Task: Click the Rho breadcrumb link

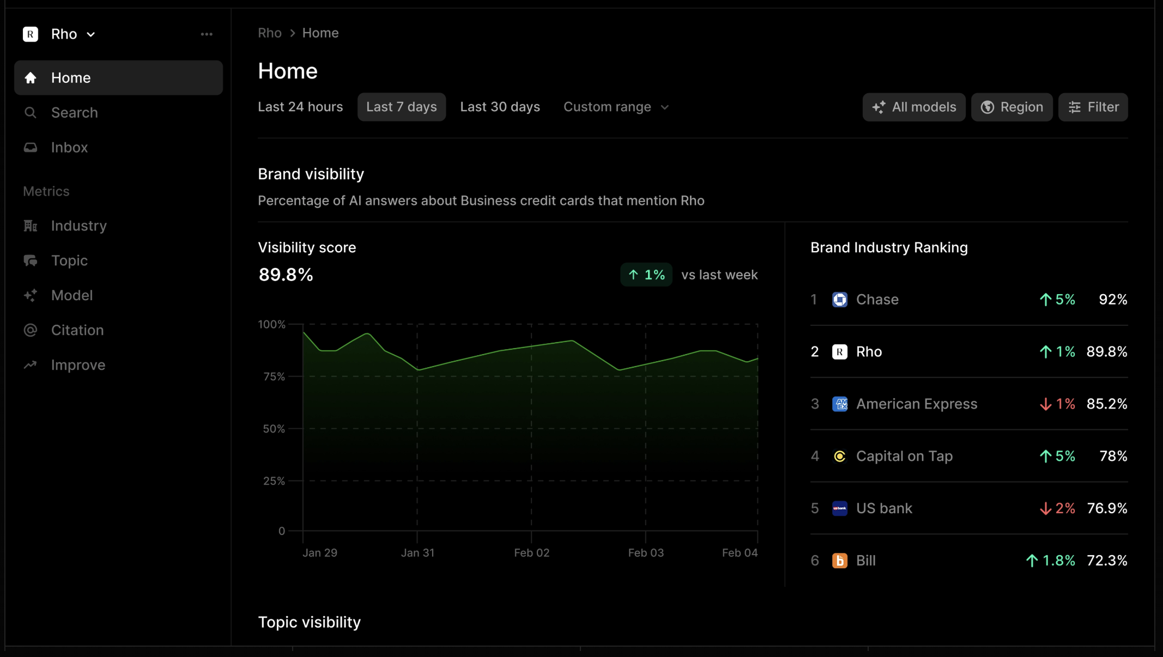Action: pos(270,33)
